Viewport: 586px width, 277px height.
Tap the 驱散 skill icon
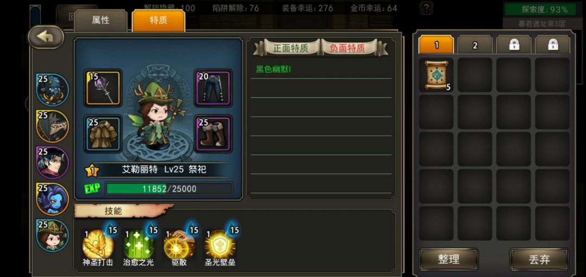179,244
